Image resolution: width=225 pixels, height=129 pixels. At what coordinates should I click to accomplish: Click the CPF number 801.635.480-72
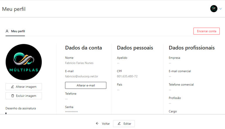pyautogui.click(x=127, y=76)
